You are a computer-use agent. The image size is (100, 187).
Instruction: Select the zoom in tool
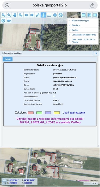(x=3, y=15)
